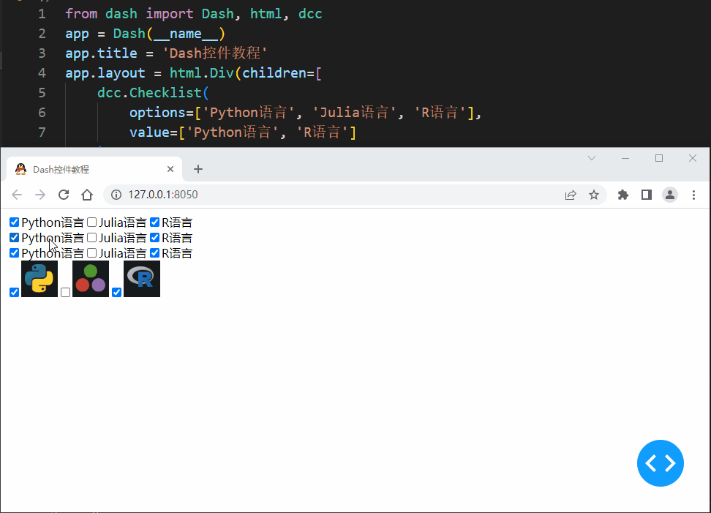The width and height of the screenshot is (711, 513).
Task: Share this page via share icon
Action: tap(571, 195)
